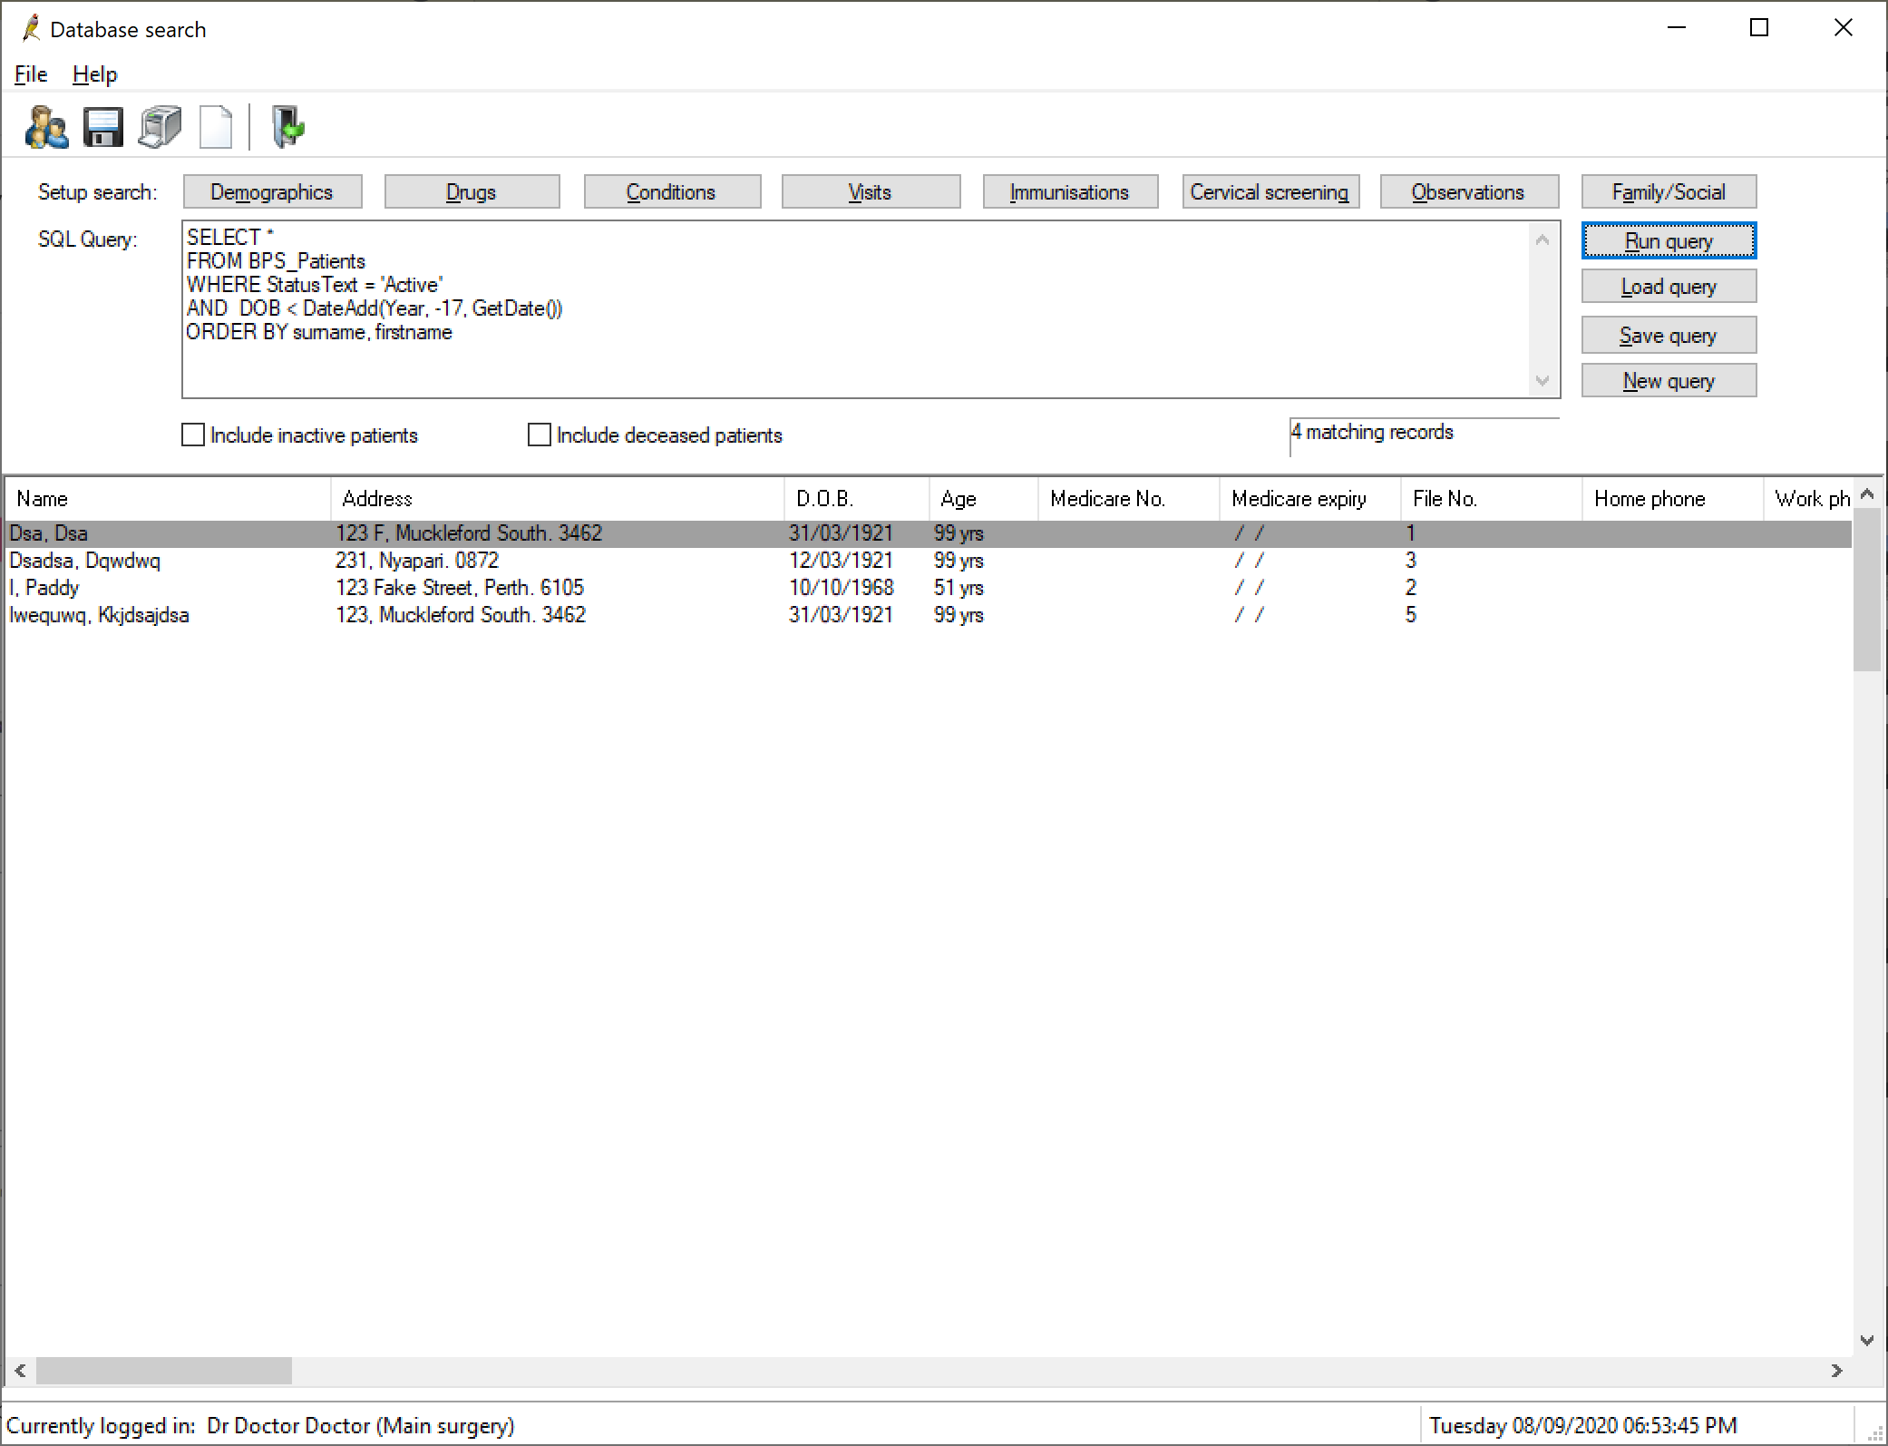Sort by the Name column header
The height and width of the screenshot is (1446, 1888).
pos(169,499)
